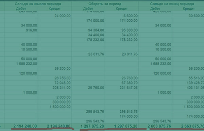Click the 2 194 248,00 opening debit total
Viewport: 204px width, 131px height.
[x=25, y=126]
